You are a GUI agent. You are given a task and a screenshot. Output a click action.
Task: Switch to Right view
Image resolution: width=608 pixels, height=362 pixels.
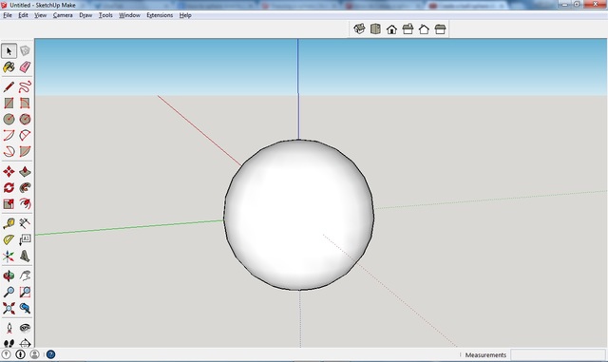click(408, 29)
